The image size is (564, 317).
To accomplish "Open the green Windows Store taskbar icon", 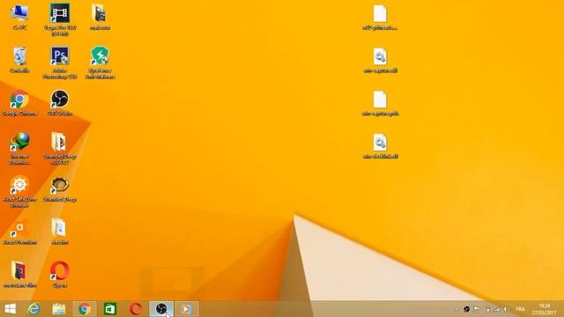I will (109, 309).
